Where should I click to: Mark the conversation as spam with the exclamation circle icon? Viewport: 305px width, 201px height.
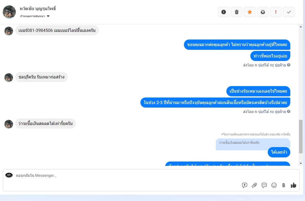click(x=223, y=12)
